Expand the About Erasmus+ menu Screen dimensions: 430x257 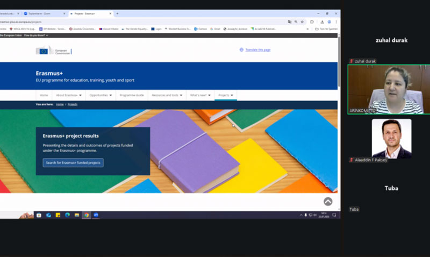(x=69, y=95)
